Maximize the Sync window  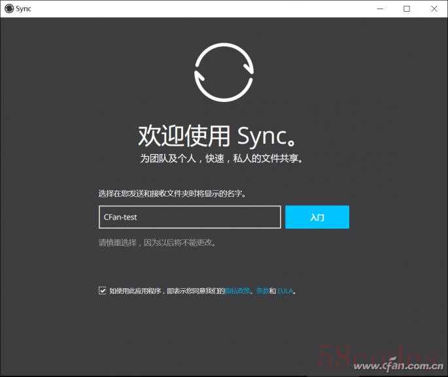[x=407, y=8]
